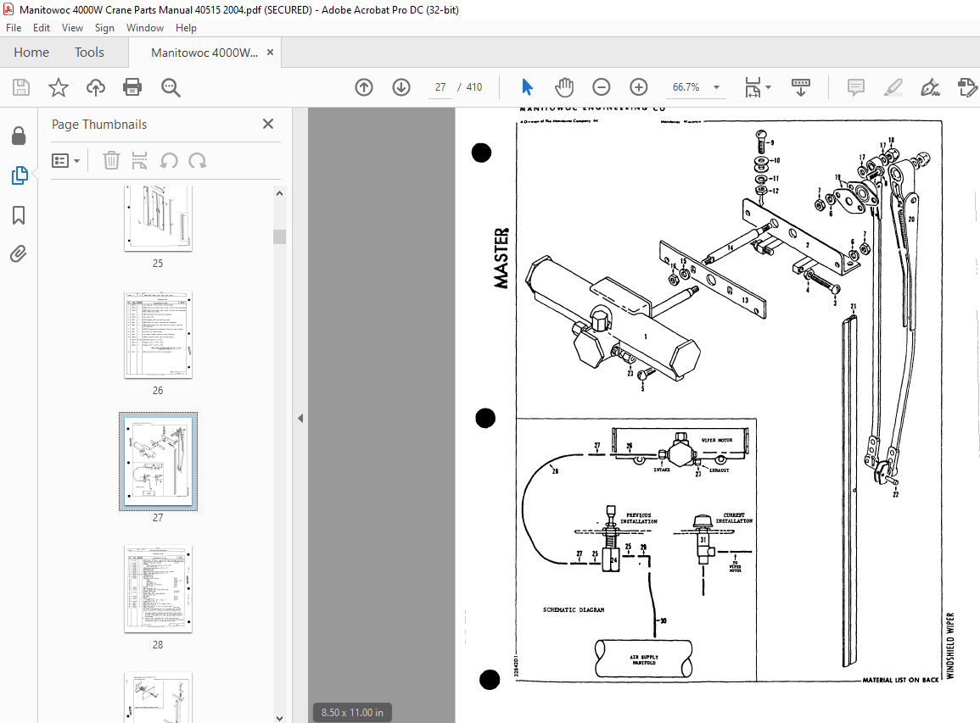Viewport: 980px width, 723px height.
Task: Select page 27 thumbnail
Action: click(158, 461)
